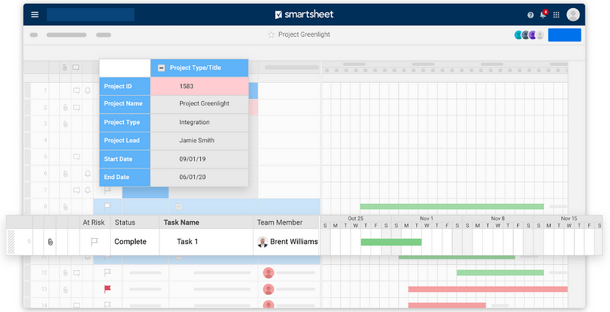The width and height of the screenshot is (610, 312).
Task: Select the Brent Williams team member cell
Action: coord(287,241)
